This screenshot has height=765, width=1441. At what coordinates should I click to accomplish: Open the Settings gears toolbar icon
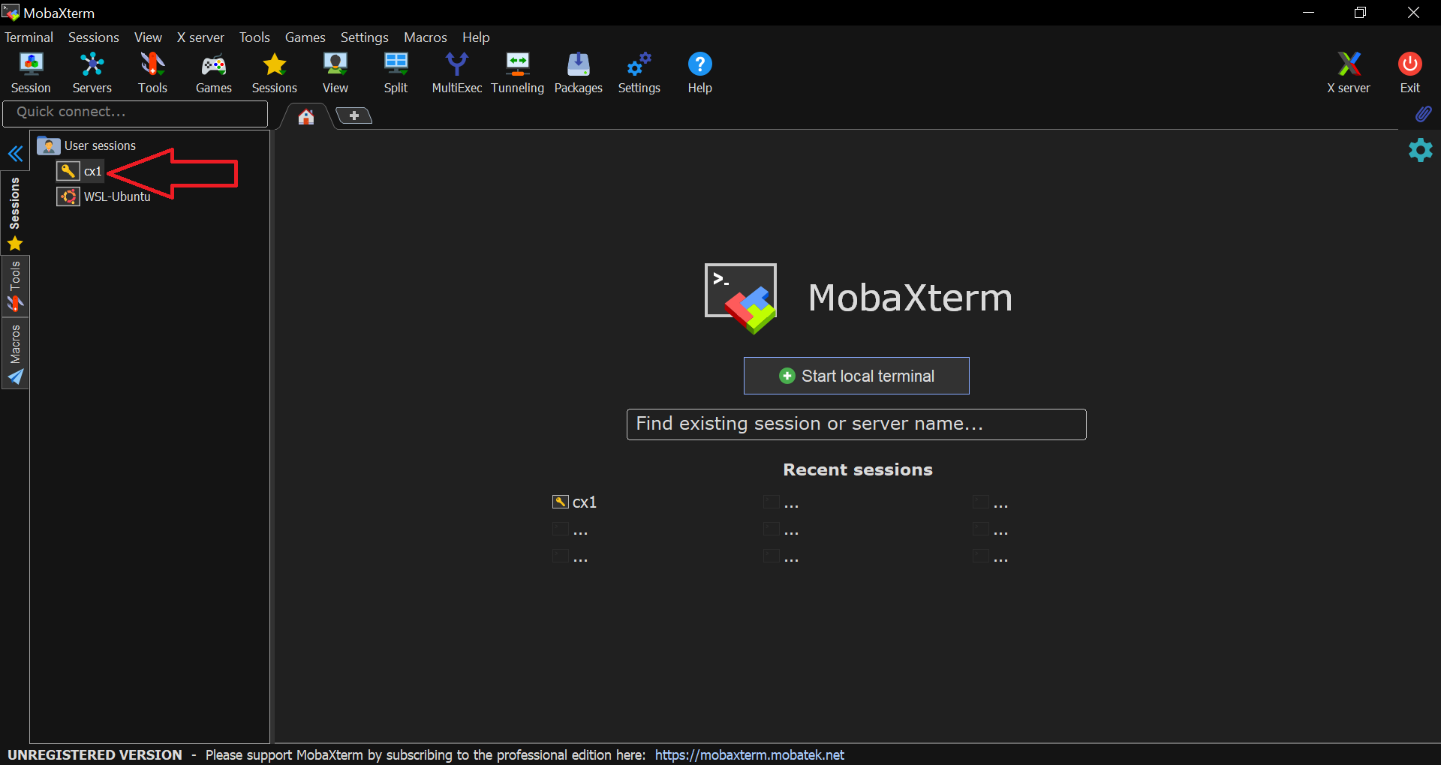click(x=639, y=73)
